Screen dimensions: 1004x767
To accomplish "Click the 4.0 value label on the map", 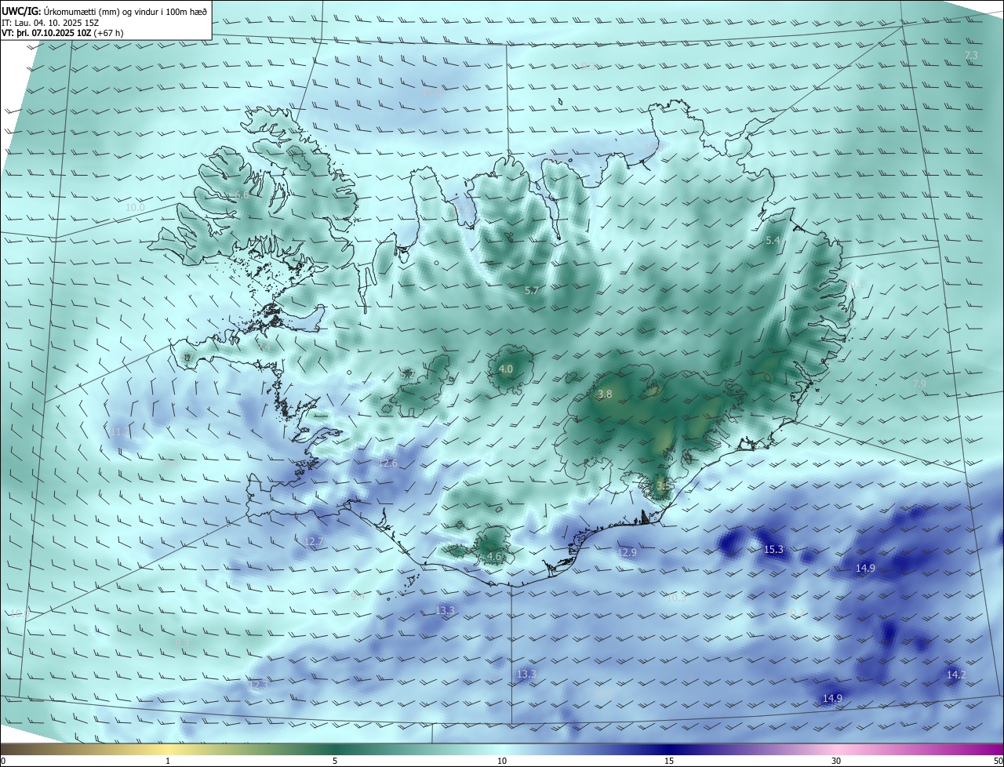I will (x=506, y=369).
